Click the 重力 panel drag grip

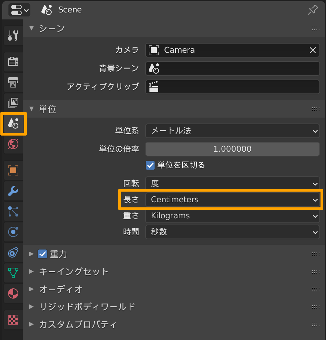click(x=316, y=254)
